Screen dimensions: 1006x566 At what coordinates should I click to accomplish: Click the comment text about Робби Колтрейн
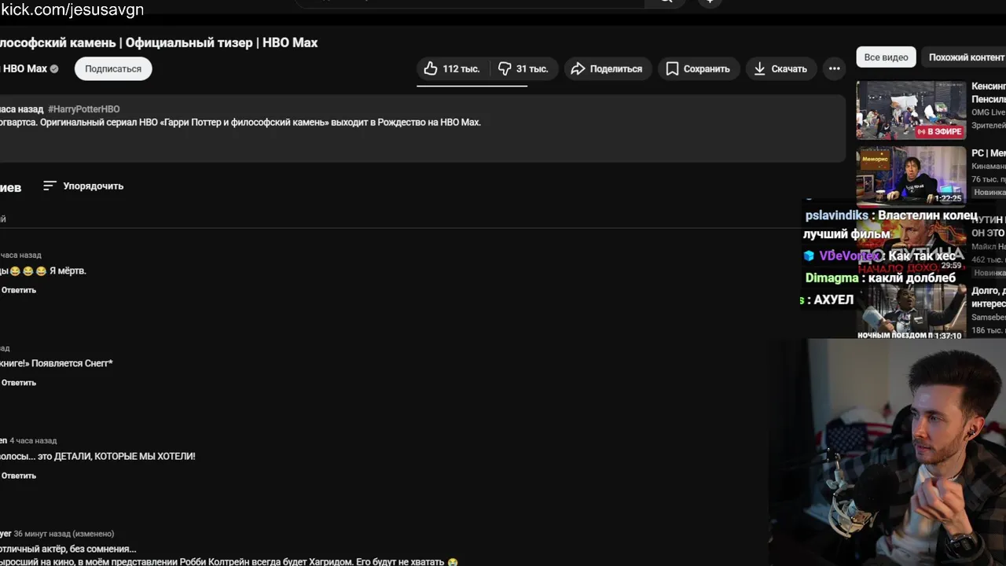coord(229,562)
